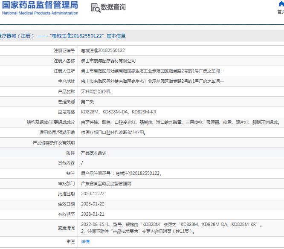Click the 注册人住所 address value
This screenshot has height=249, width=284.
152,71
